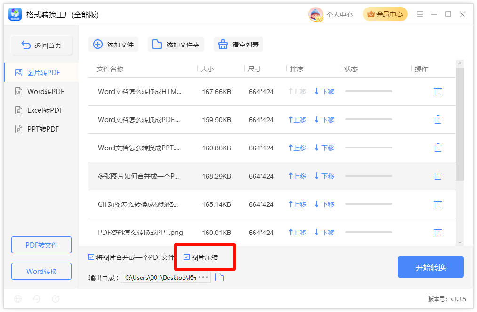Click size value 165.14KB
This screenshot has height=312, width=477.
pos(216,204)
